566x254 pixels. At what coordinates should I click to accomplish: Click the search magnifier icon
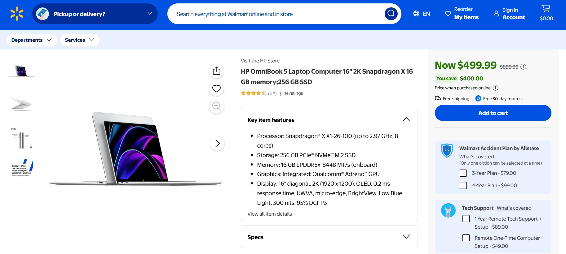point(391,14)
